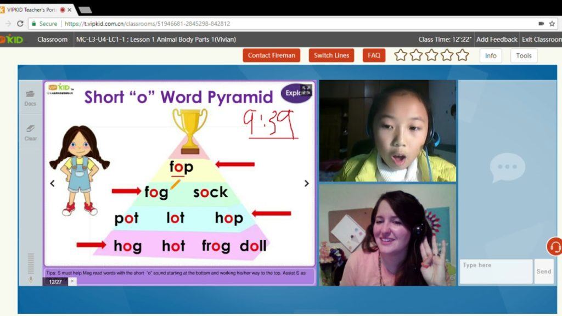Click the microphone icon below volume meter
The height and width of the screenshot is (316, 562).
31,279
